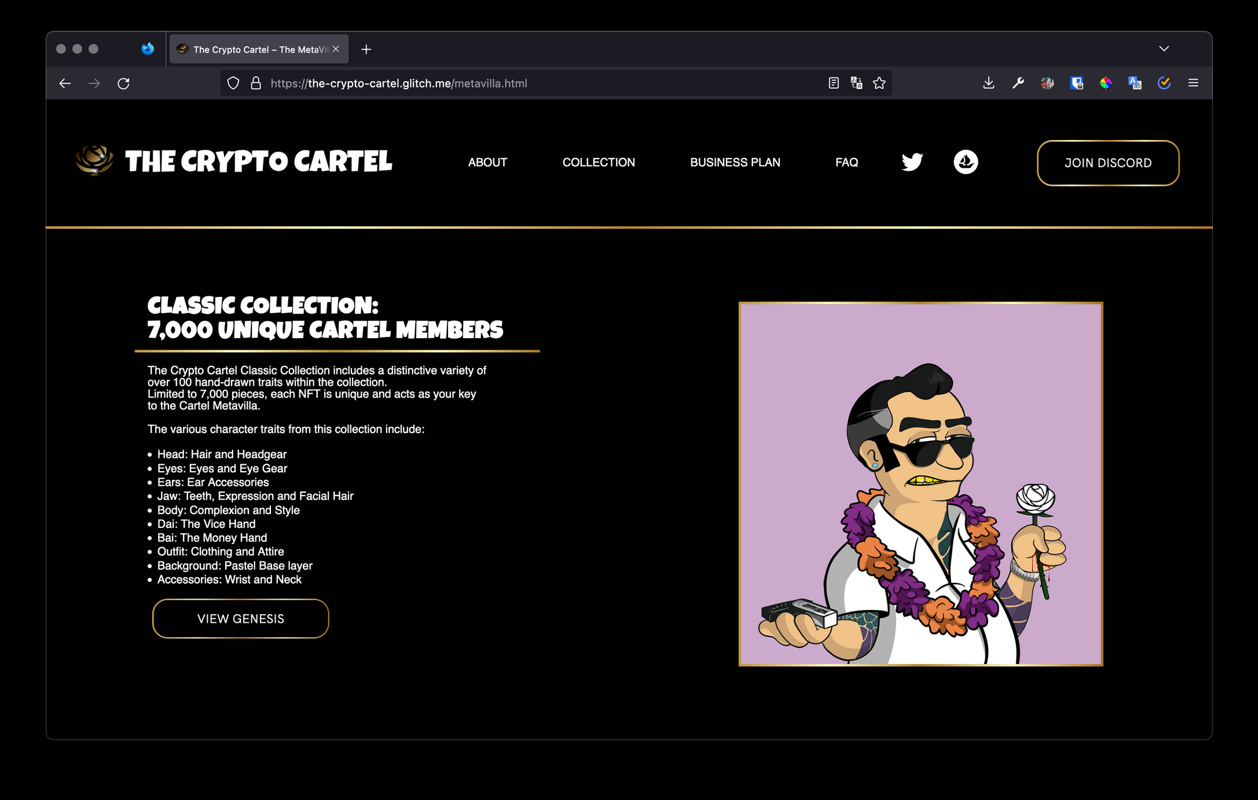Viewport: 1258px width, 800px height.
Task: Open the downloads arrow icon
Action: 989,83
